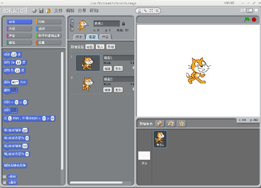Set rotation style to don't rotate
261x188 pixels.
pyautogui.click(x=72, y=29)
